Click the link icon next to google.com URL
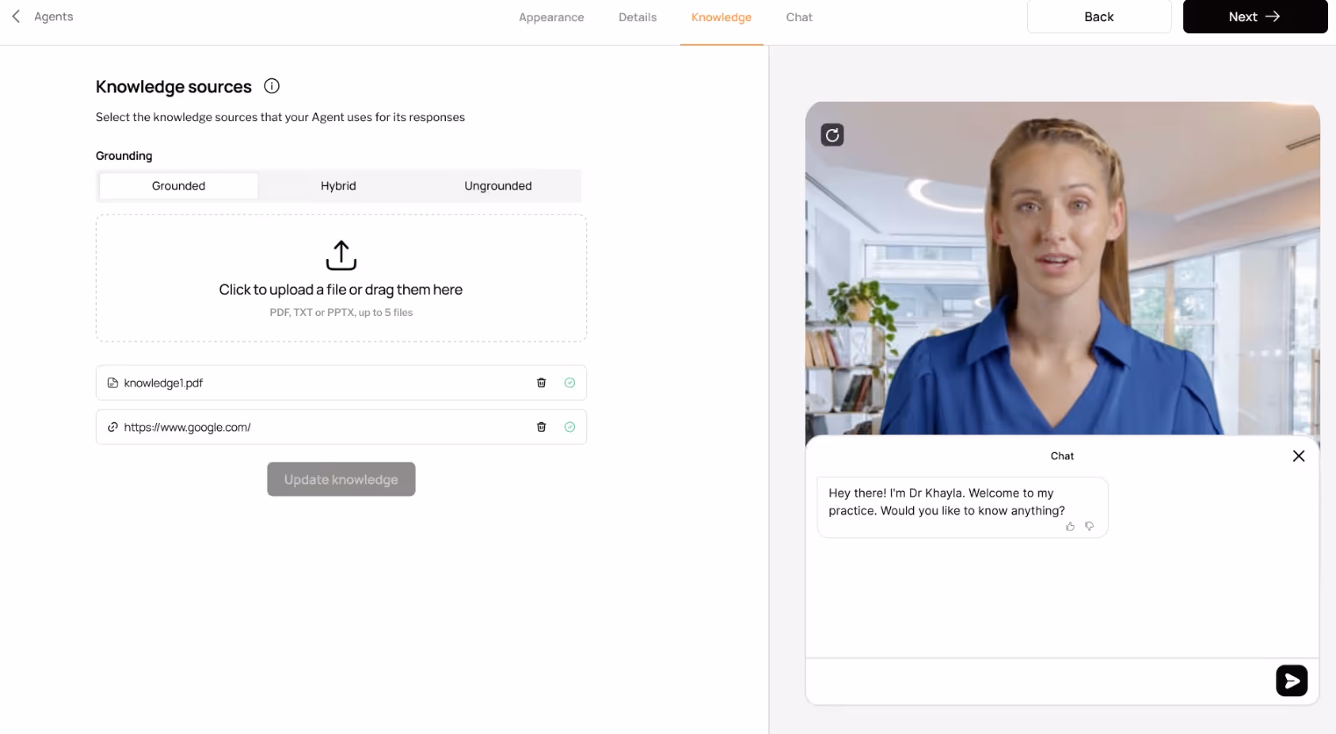This screenshot has width=1336, height=734. pyautogui.click(x=112, y=427)
